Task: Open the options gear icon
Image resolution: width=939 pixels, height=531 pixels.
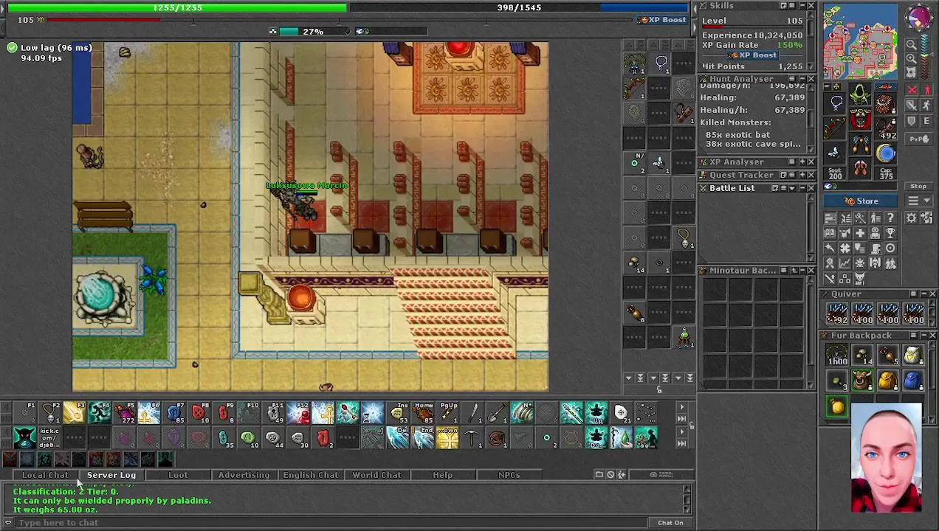Action: (x=911, y=218)
